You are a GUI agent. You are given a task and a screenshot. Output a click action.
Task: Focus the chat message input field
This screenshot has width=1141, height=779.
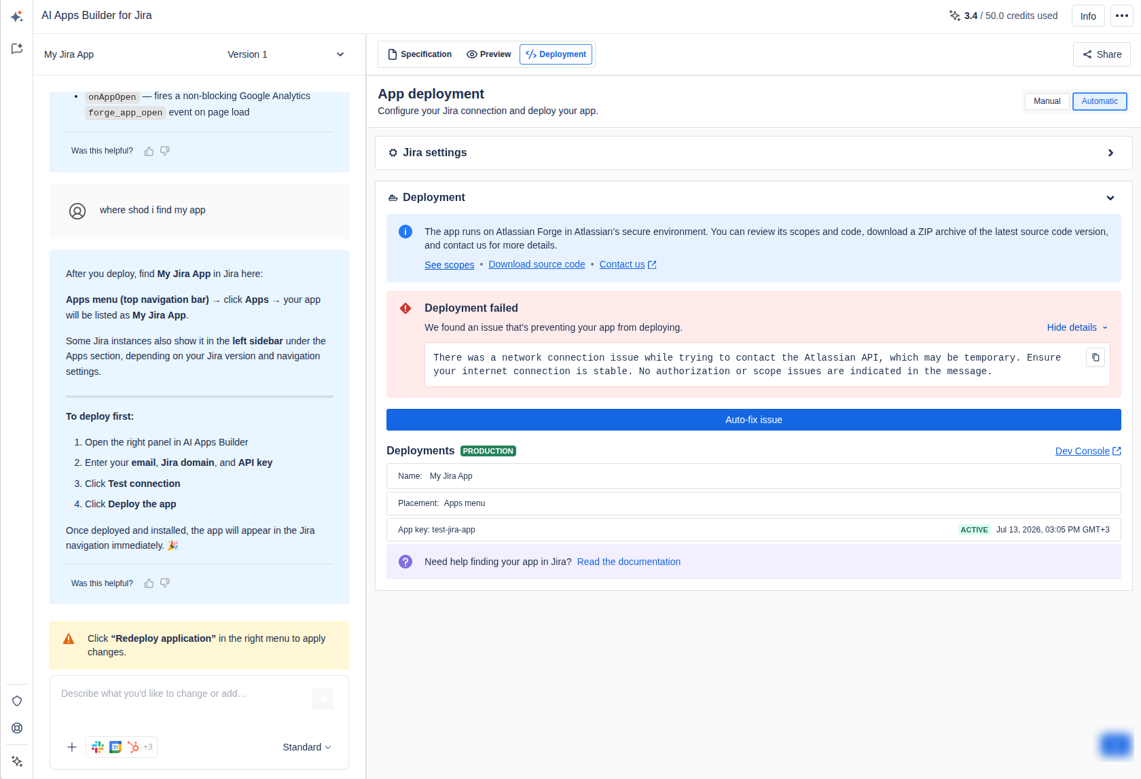pyautogui.click(x=183, y=703)
